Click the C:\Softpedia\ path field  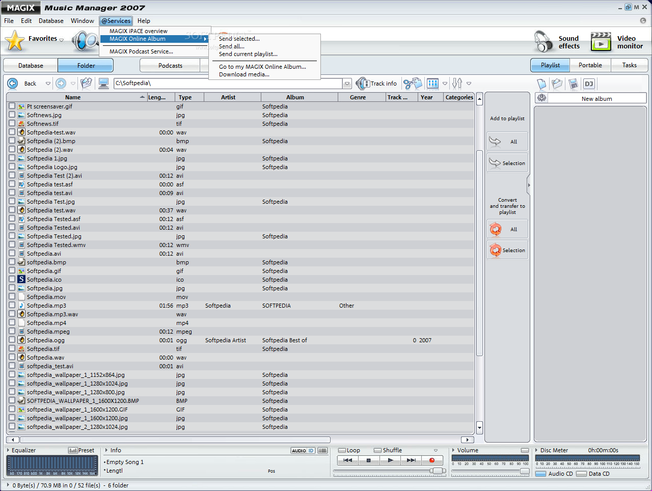coord(228,84)
